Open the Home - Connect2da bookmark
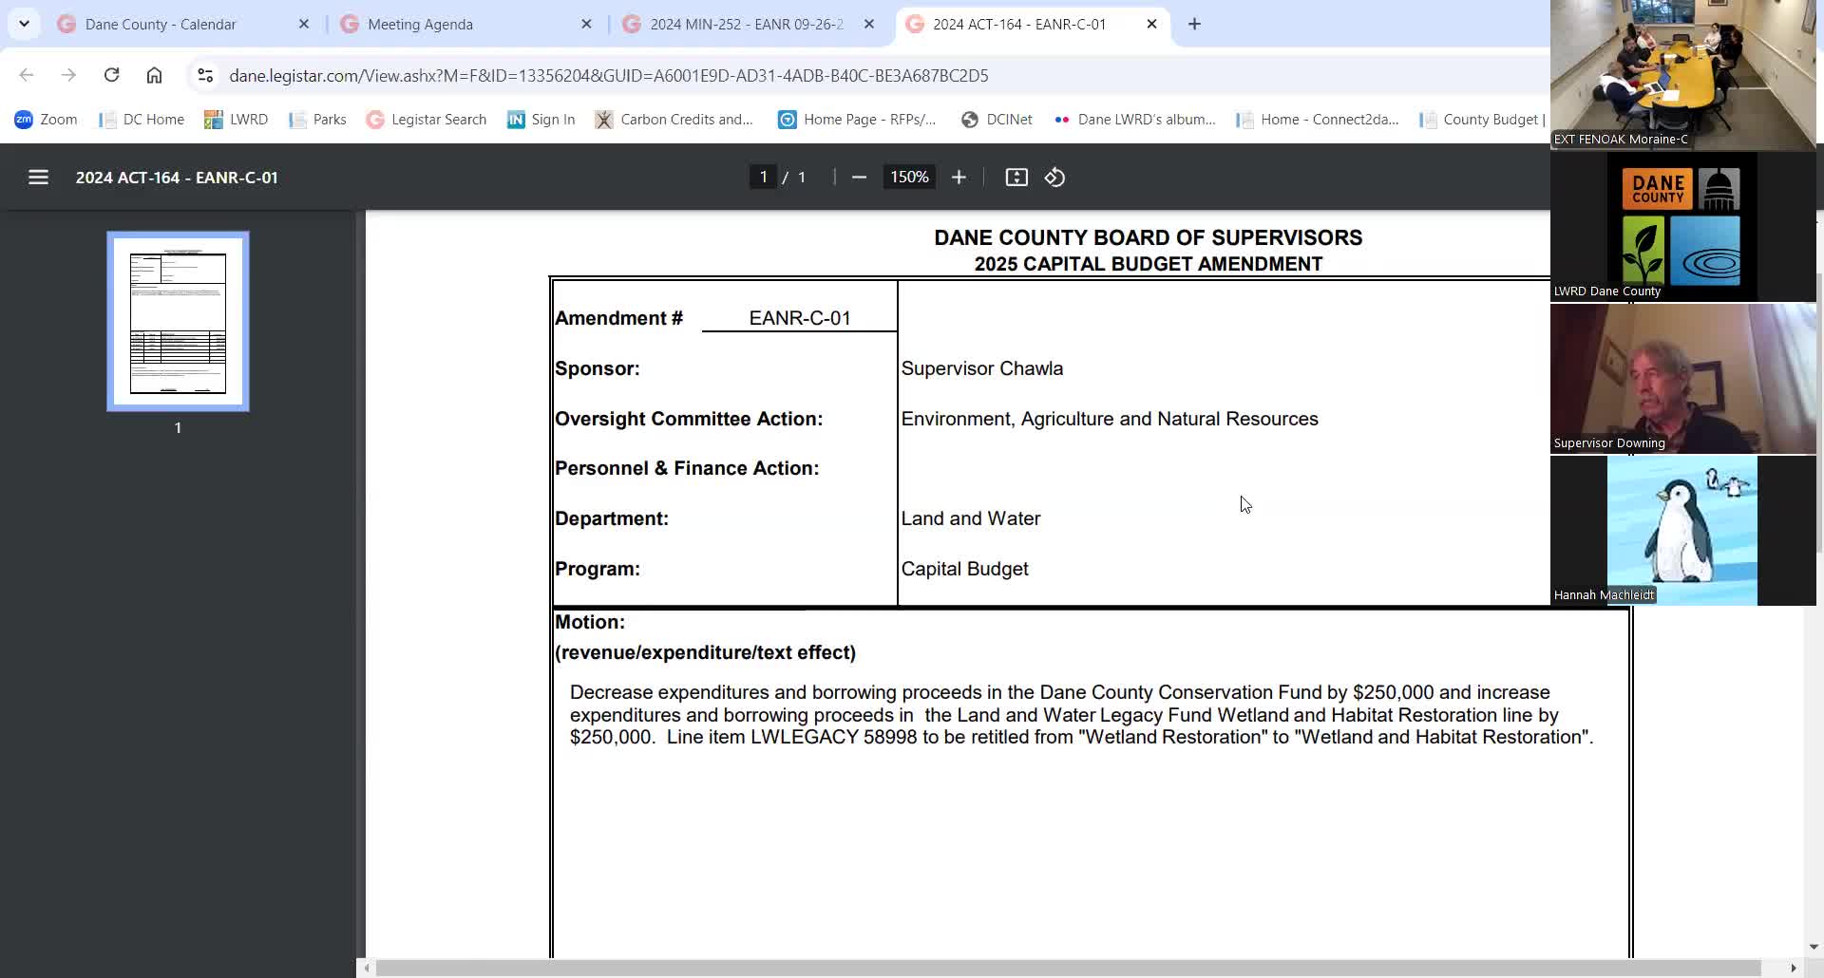1824x978 pixels. (x=1318, y=120)
